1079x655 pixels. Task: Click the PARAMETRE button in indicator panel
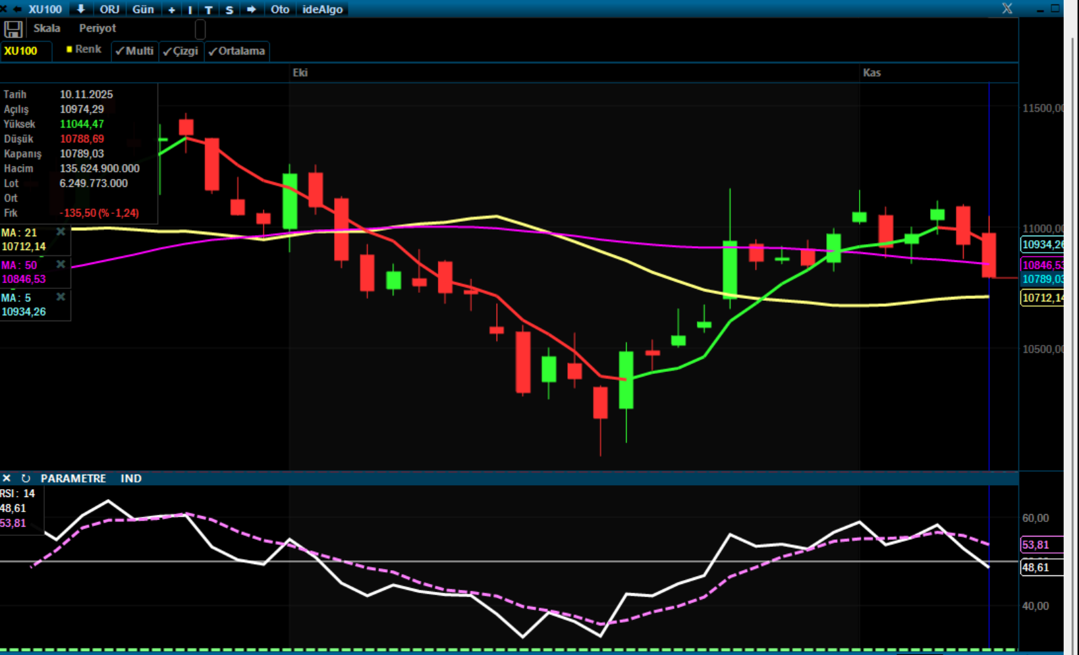[73, 479]
